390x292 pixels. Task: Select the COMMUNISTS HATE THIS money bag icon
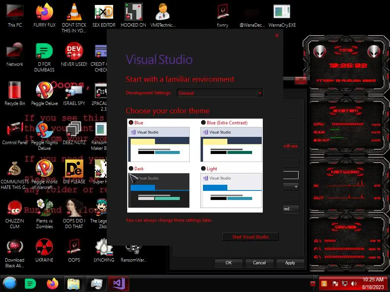click(15, 175)
